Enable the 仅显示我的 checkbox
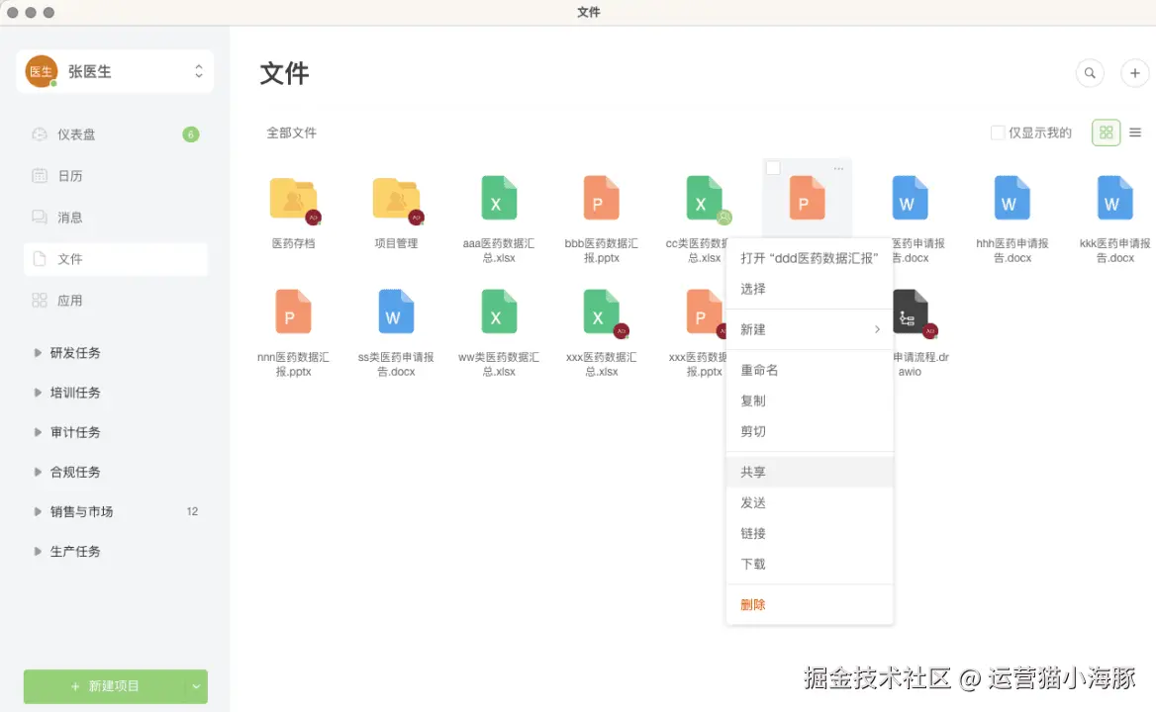The image size is (1156, 712). (x=998, y=132)
